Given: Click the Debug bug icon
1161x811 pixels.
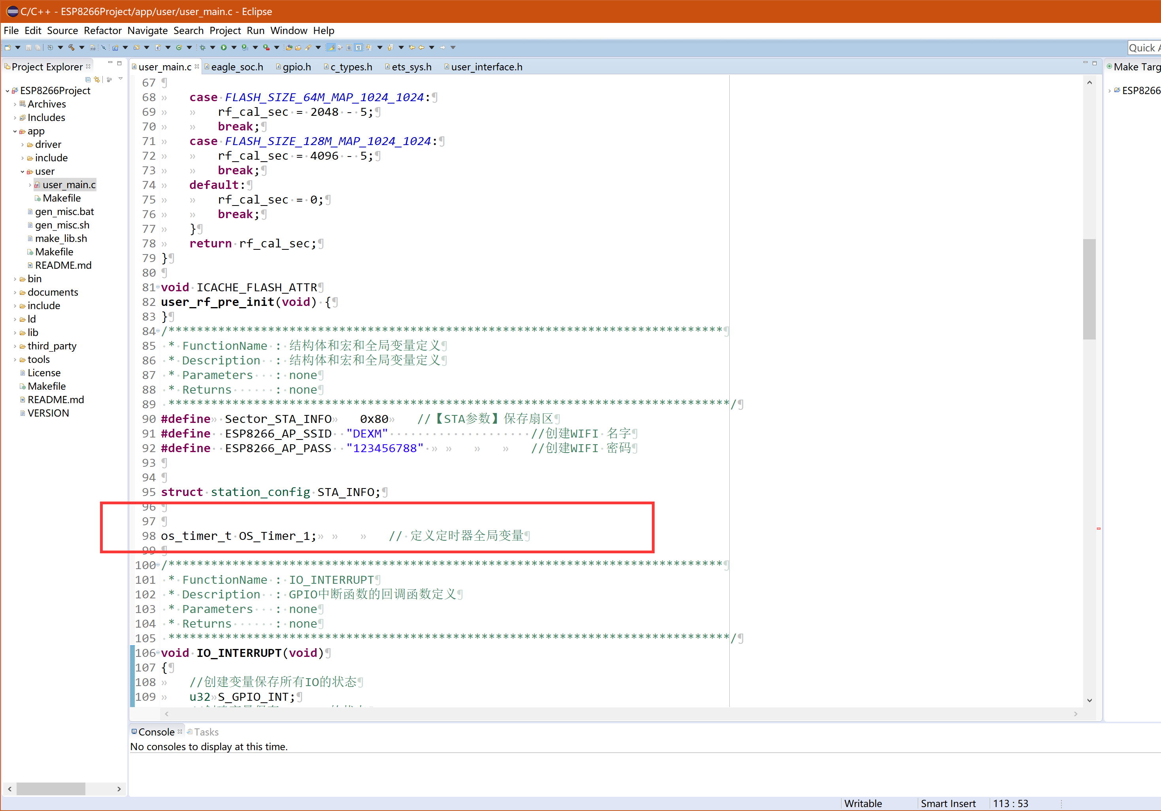Looking at the screenshot, I should [202, 47].
